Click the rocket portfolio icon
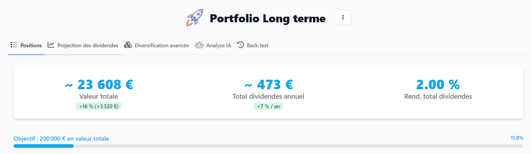This screenshot has height=154, width=531. point(195,18)
